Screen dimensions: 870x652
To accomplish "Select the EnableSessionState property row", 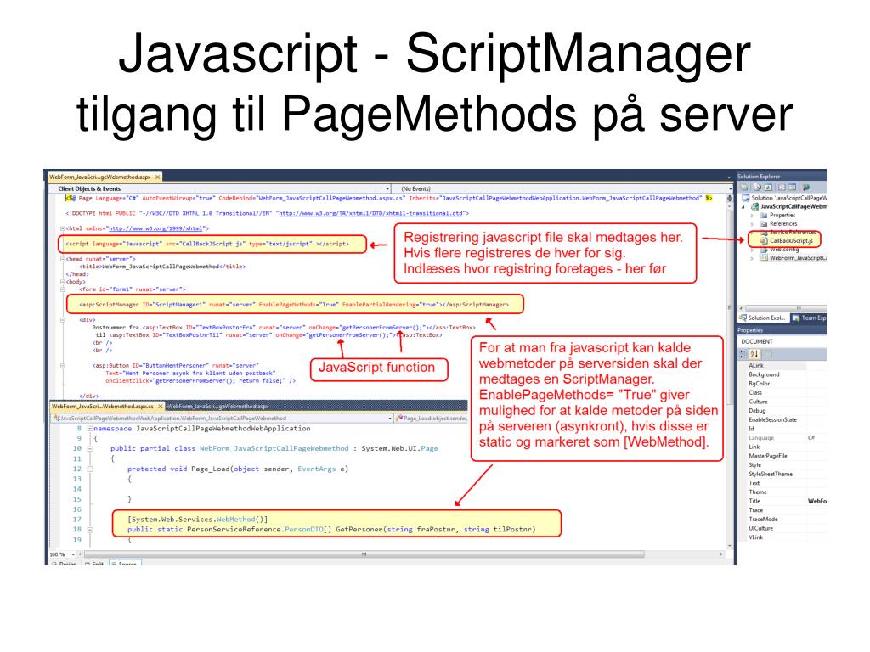I will coord(782,419).
